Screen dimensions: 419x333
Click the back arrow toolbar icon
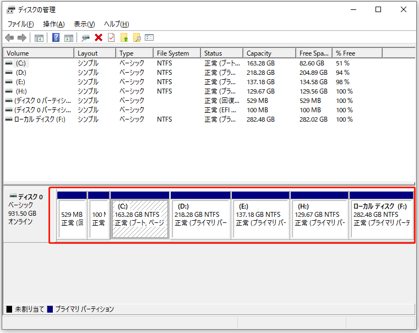click(9, 37)
